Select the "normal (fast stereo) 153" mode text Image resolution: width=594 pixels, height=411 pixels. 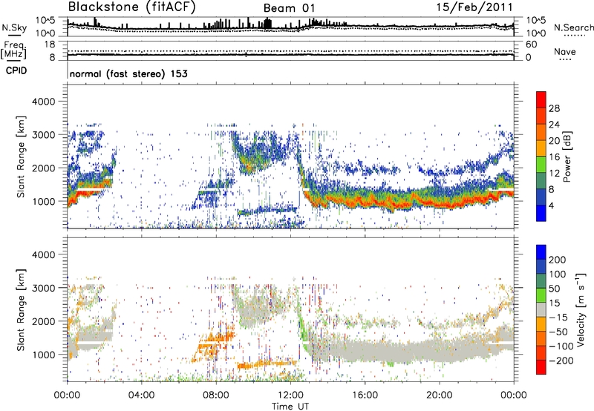(128, 73)
